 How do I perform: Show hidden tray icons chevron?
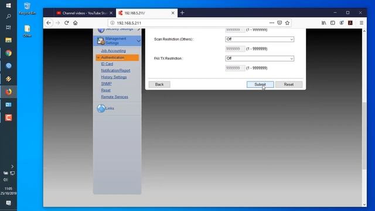[12, 166]
